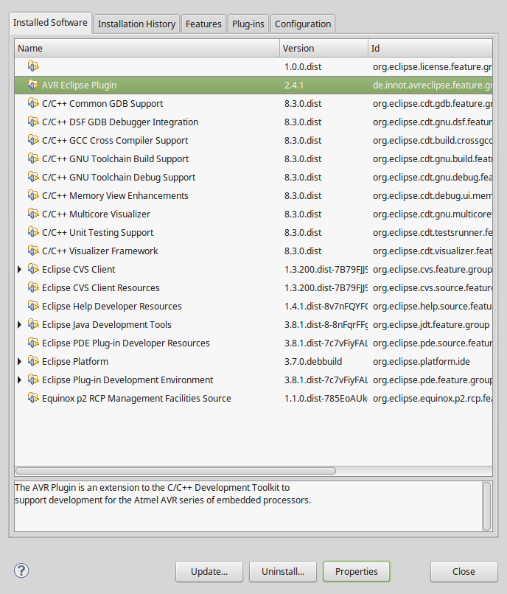
Task: Sort list by Id column header
Action: click(430, 48)
